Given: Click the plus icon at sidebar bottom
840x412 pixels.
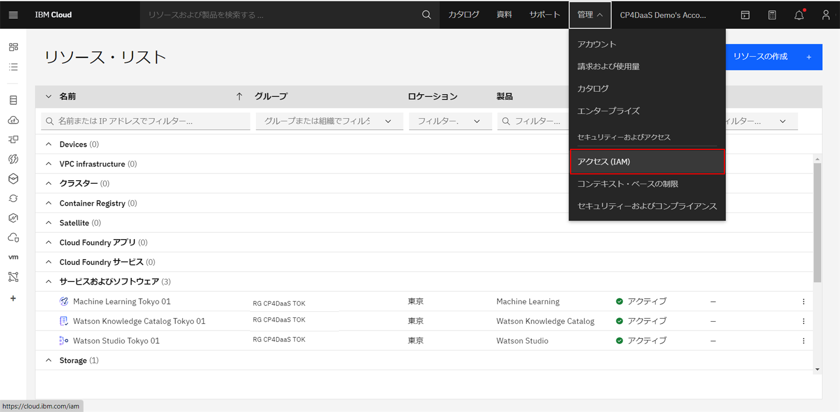Looking at the screenshot, I should coord(13,298).
